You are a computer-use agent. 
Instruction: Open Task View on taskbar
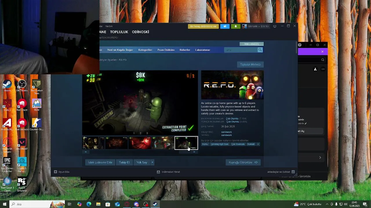tap(70, 204)
